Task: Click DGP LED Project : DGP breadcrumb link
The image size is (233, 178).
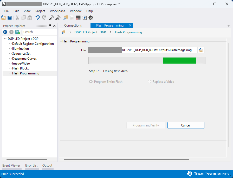Action: point(90,32)
